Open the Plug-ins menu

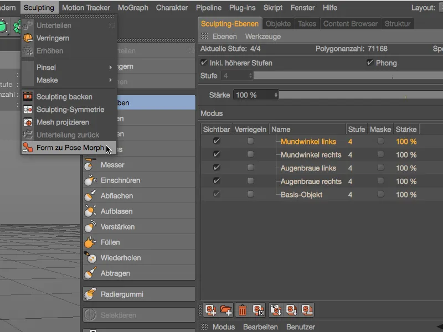coord(243,8)
